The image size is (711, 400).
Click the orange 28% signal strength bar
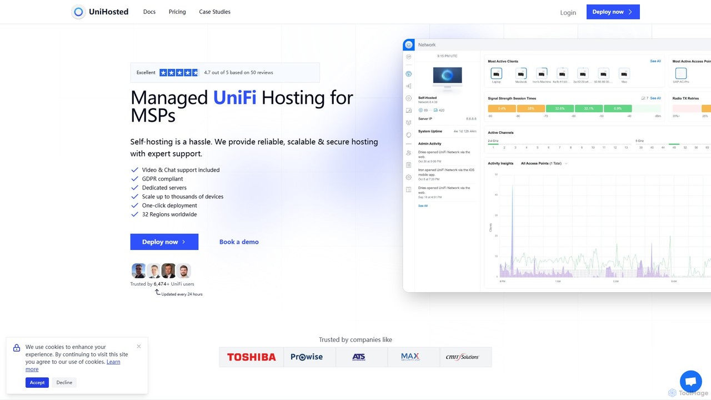pos(531,108)
